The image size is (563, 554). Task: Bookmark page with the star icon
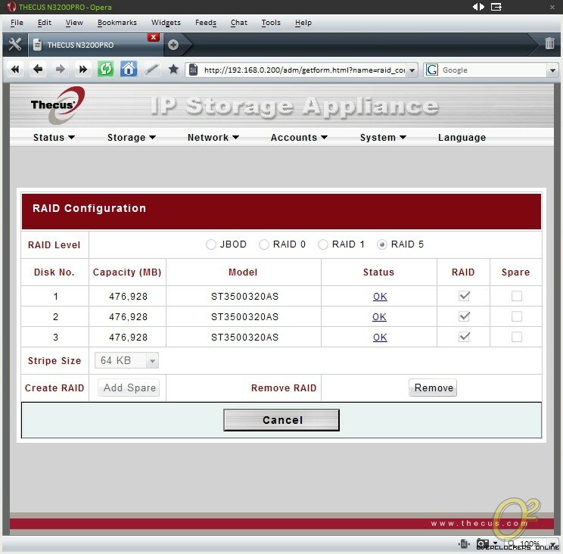click(173, 69)
